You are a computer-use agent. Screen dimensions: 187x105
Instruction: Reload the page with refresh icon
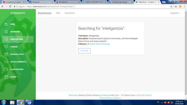[x=10, y=6]
